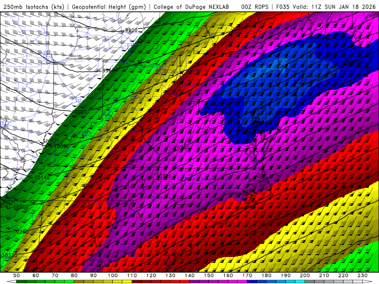Screen dimensions: 379x284
Task: Click the 180 value on the color scale
Action: click(x=266, y=275)
